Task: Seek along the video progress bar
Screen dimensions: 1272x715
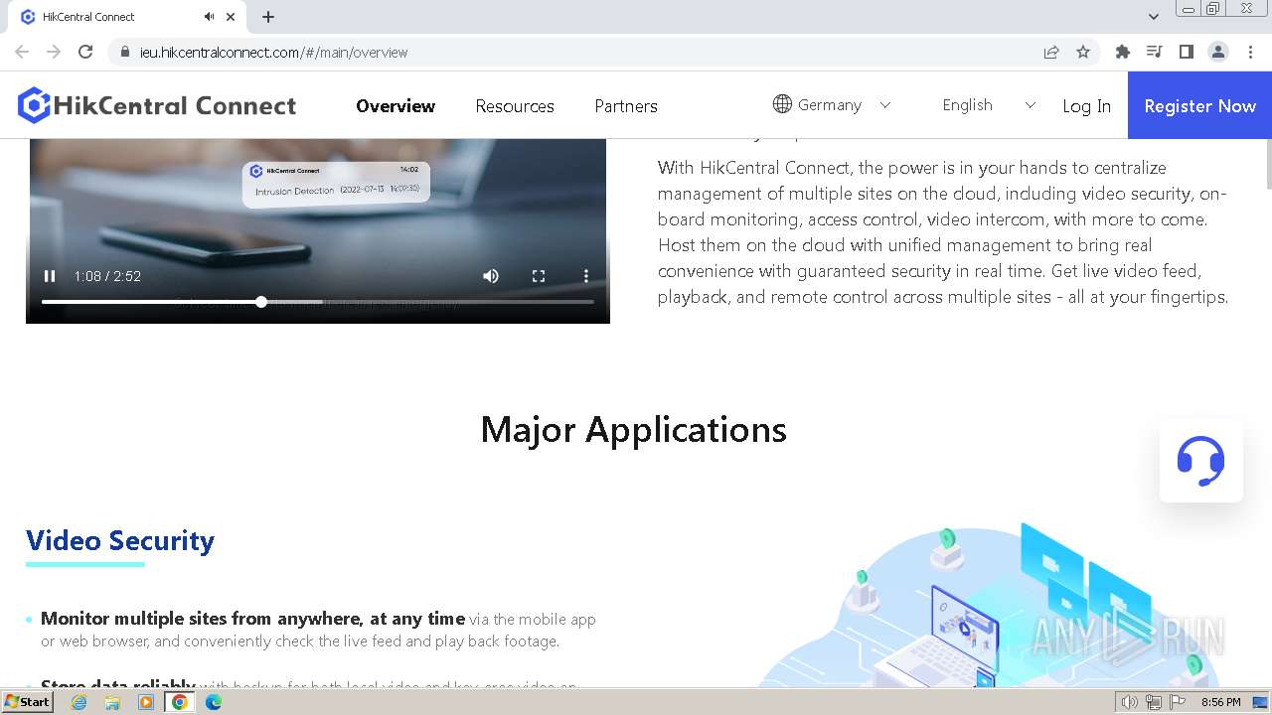Action: coord(318,302)
